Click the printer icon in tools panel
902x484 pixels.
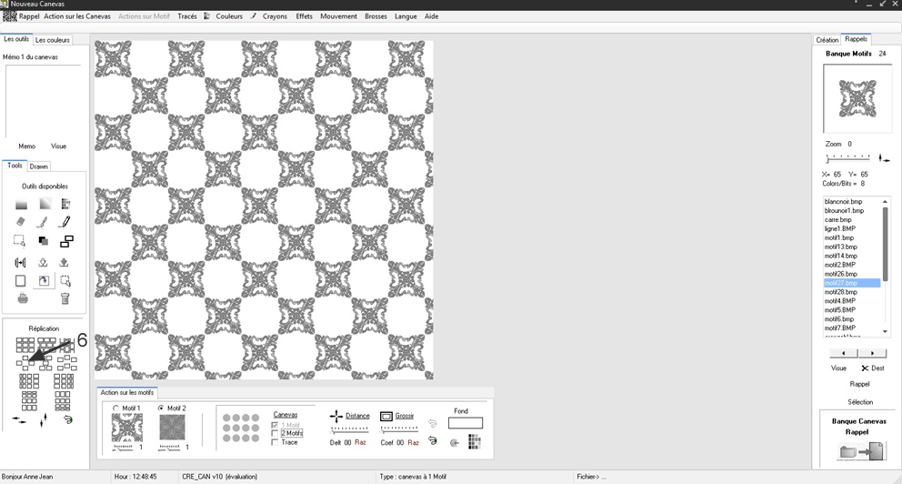click(22, 298)
